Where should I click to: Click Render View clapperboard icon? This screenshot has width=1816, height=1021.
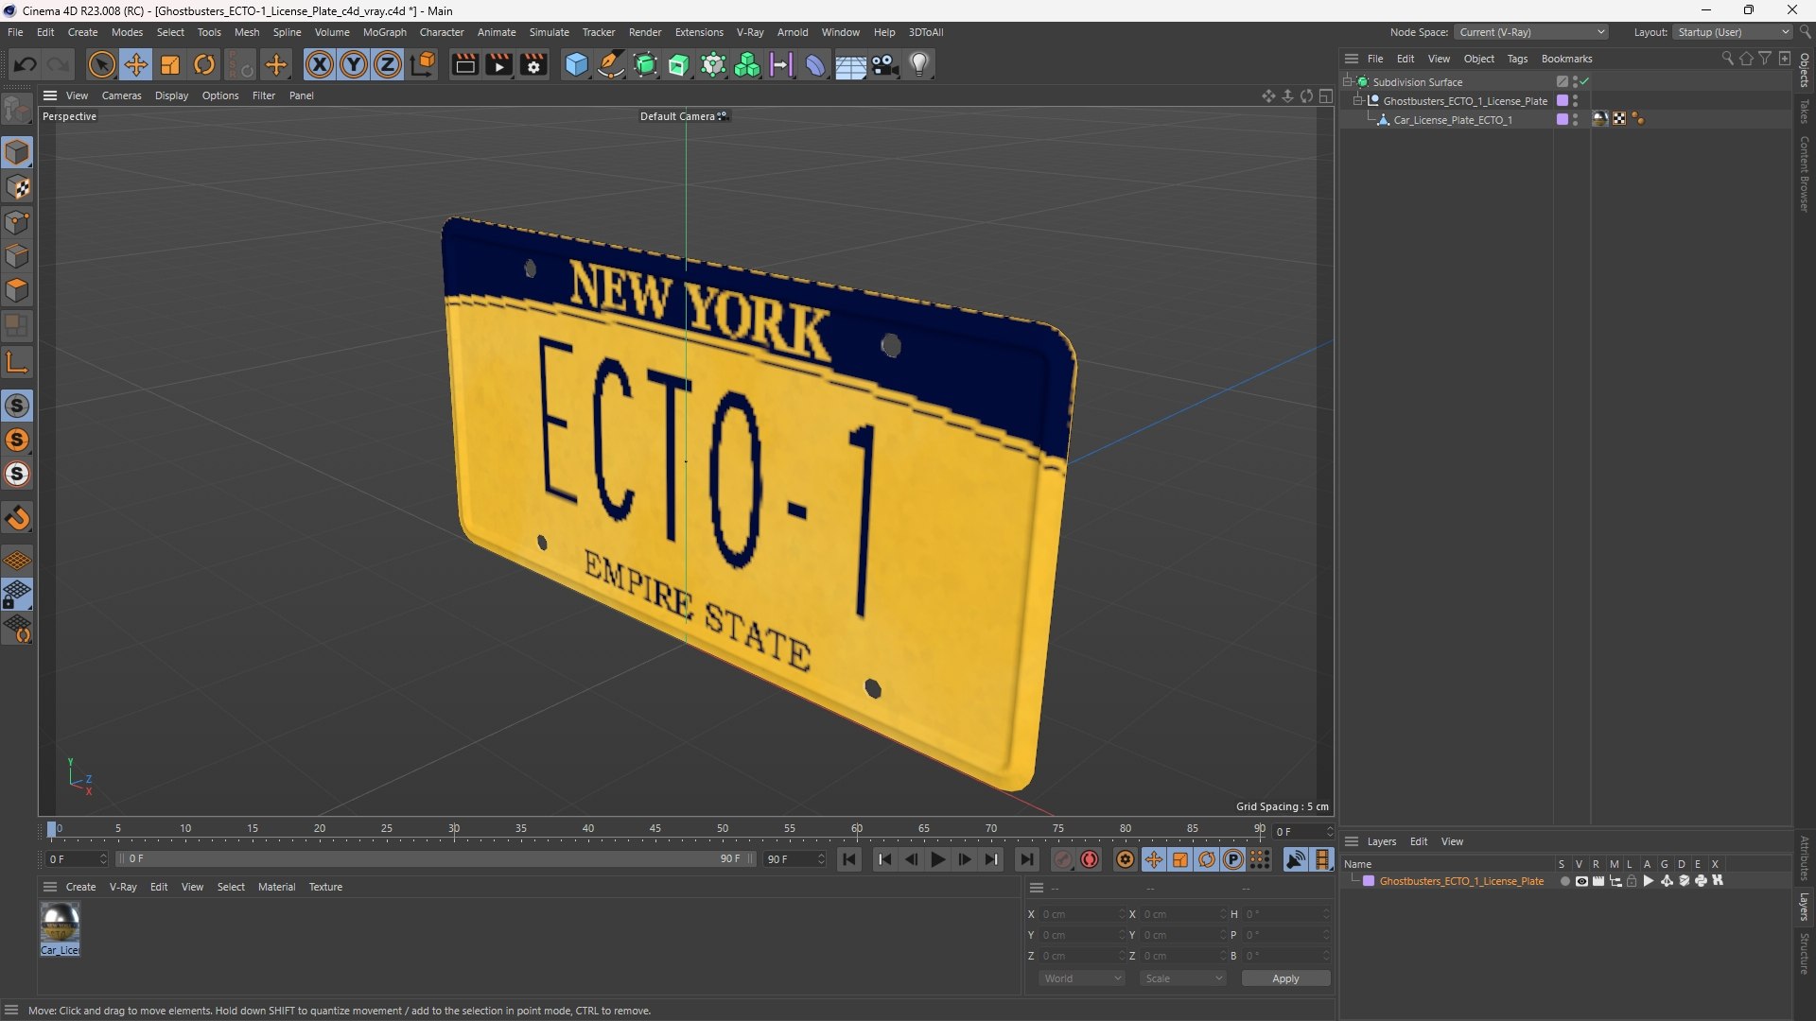point(464,64)
